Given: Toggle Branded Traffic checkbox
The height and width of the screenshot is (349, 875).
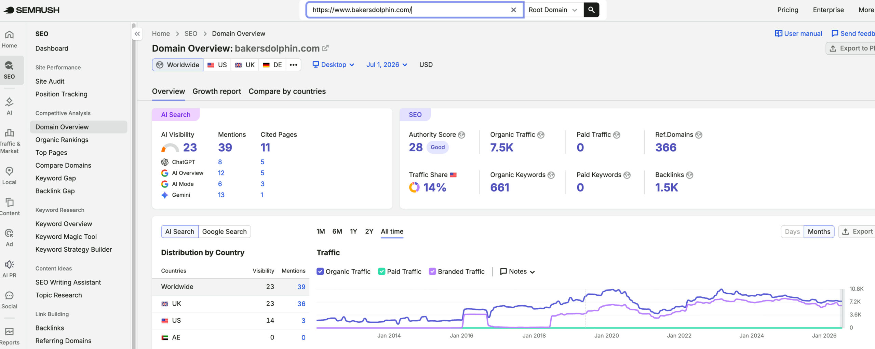Looking at the screenshot, I should coord(432,271).
